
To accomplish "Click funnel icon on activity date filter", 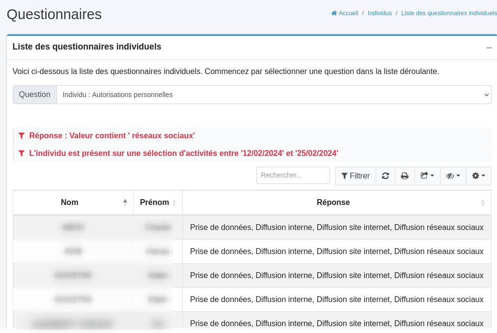I will point(22,153).
